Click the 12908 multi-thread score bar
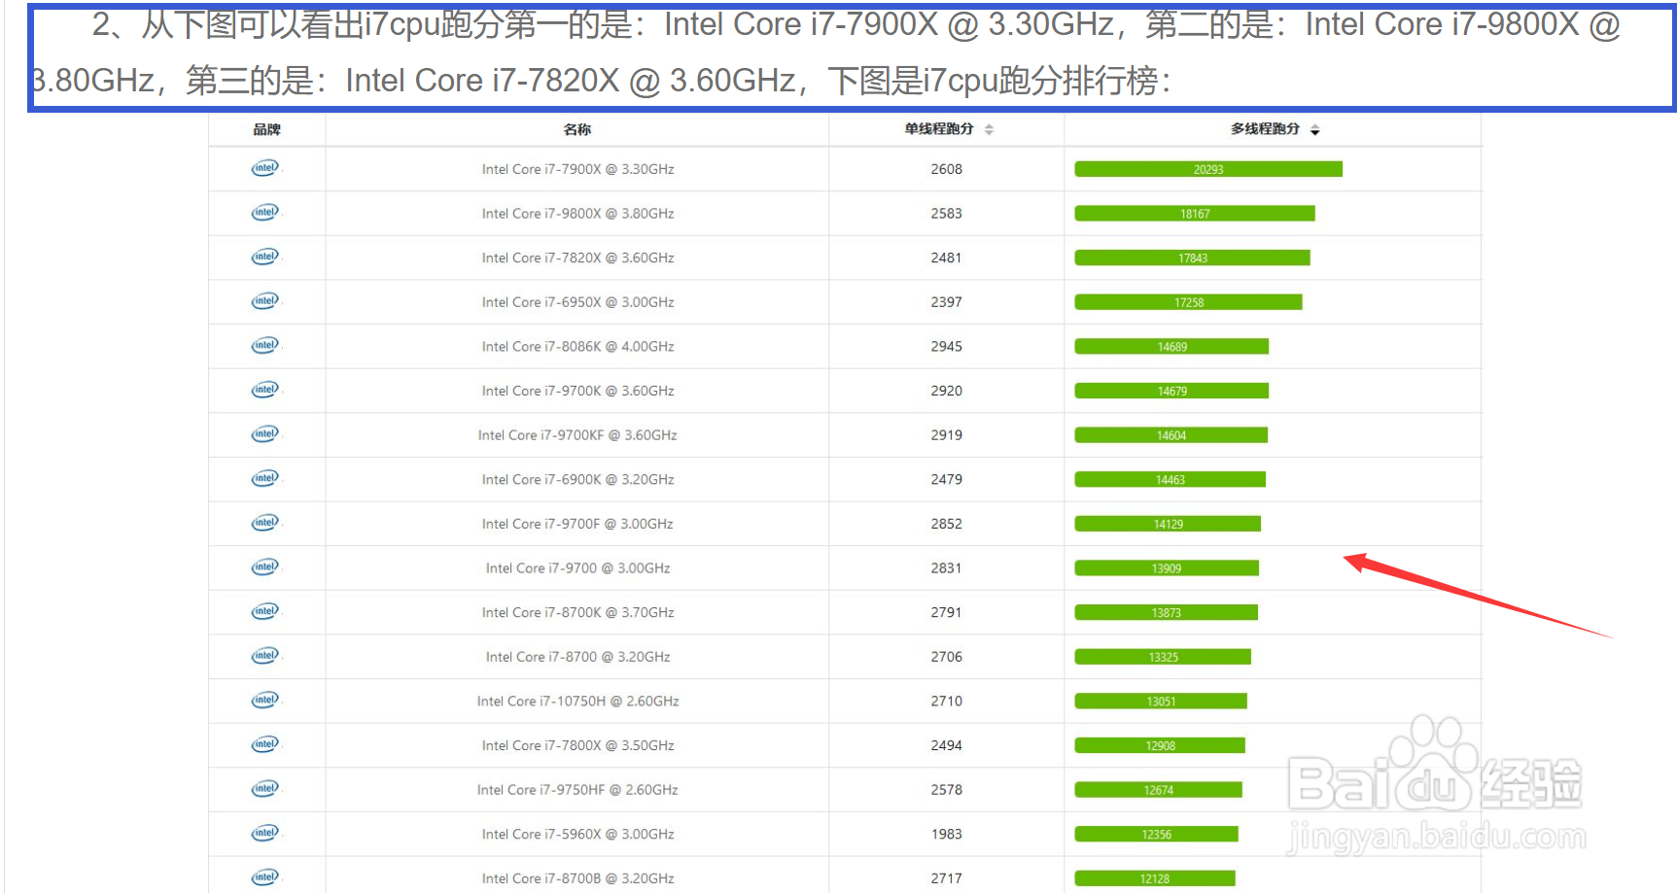Image resolution: width=1677 pixels, height=893 pixels. (1160, 746)
